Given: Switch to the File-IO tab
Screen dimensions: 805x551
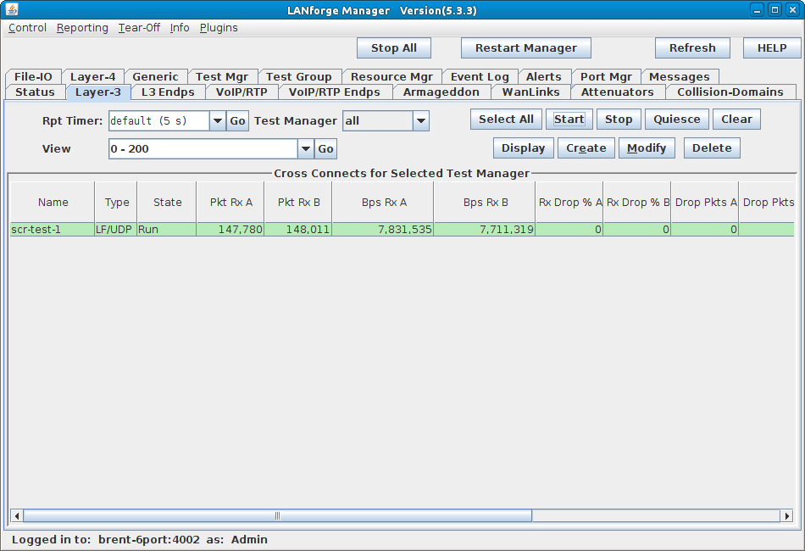Looking at the screenshot, I should pyautogui.click(x=33, y=76).
